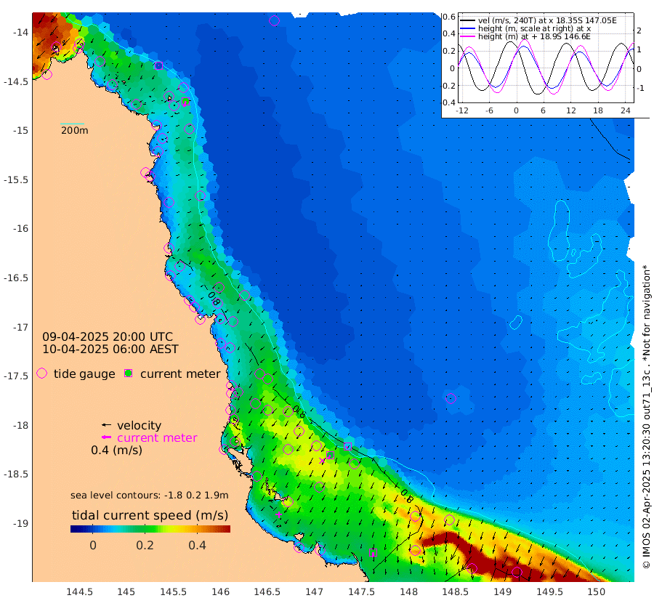The image size is (654, 606).
Task: Click the tide gauge circle legend symbol
Action: tap(41, 373)
